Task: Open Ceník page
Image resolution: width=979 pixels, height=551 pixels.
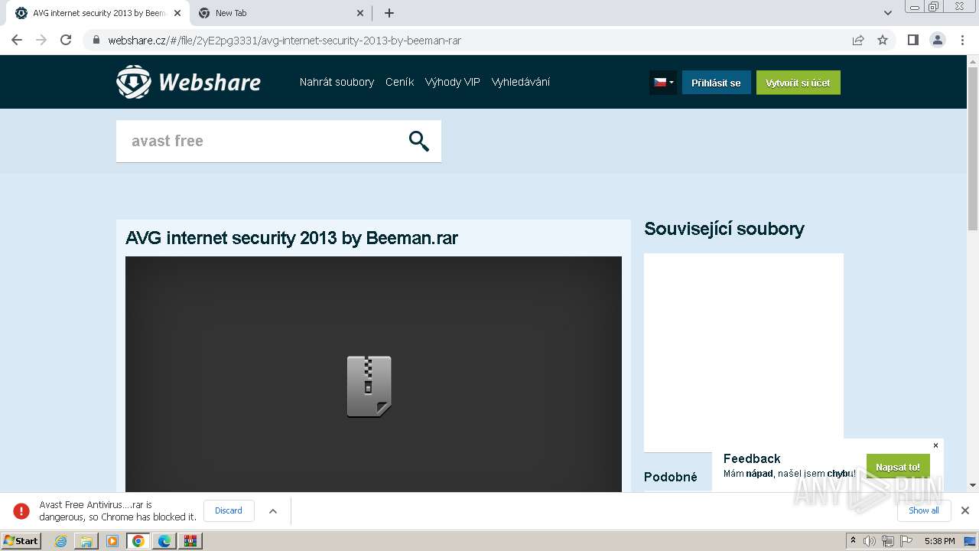Action: [x=399, y=82]
